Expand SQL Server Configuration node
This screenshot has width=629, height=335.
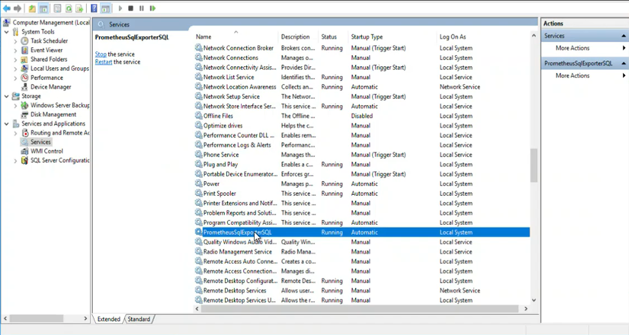point(16,160)
